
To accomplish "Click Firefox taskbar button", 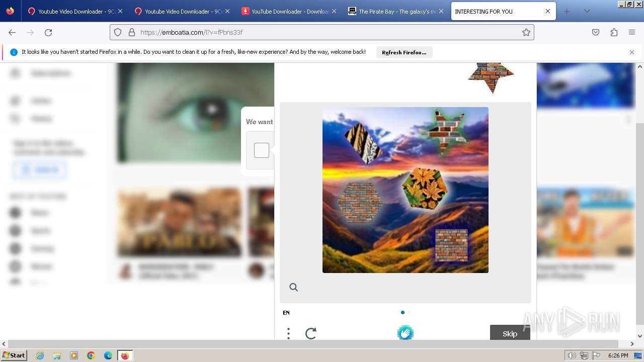I will click(125, 355).
